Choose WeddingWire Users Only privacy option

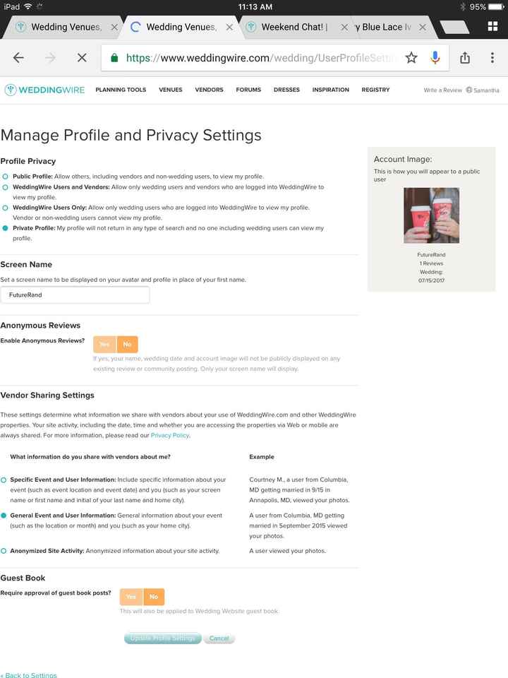[x=6, y=208]
